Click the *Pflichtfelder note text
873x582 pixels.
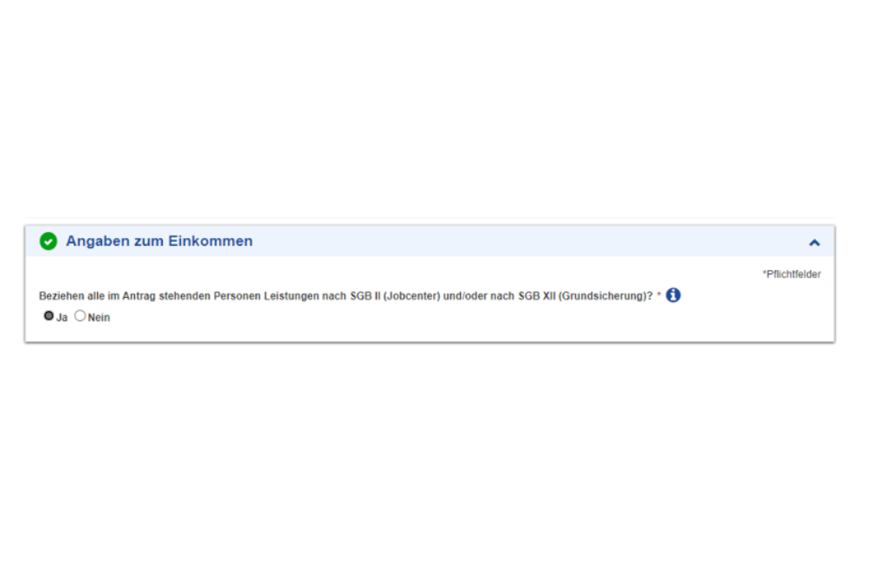(x=792, y=274)
